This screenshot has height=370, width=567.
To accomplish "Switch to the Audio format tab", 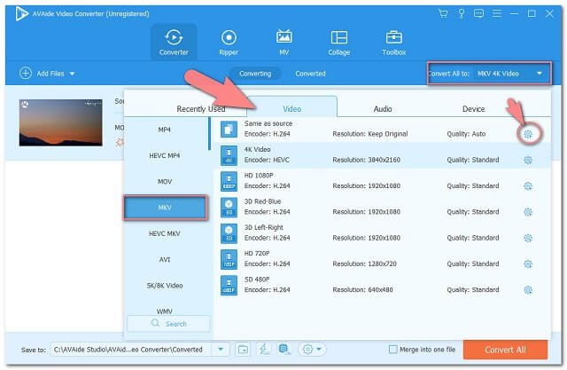I will [383, 108].
